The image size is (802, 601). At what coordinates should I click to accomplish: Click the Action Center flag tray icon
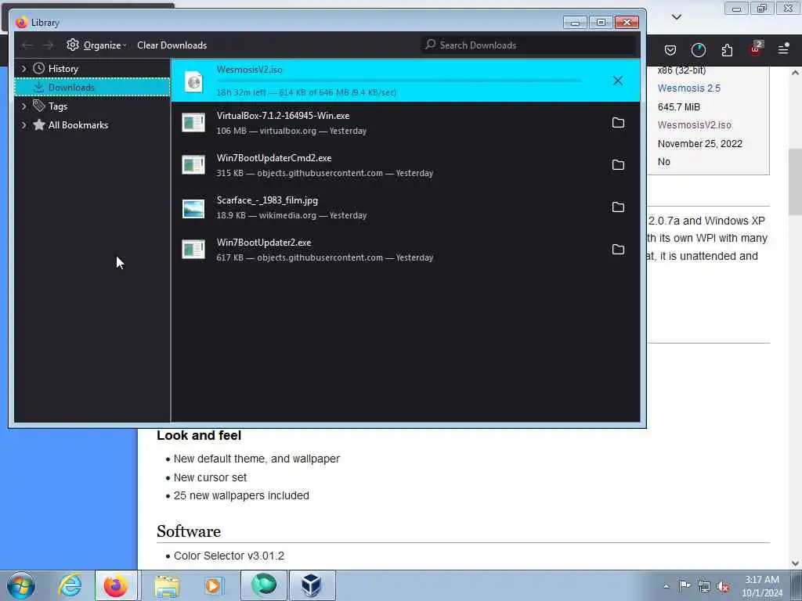[x=685, y=585]
